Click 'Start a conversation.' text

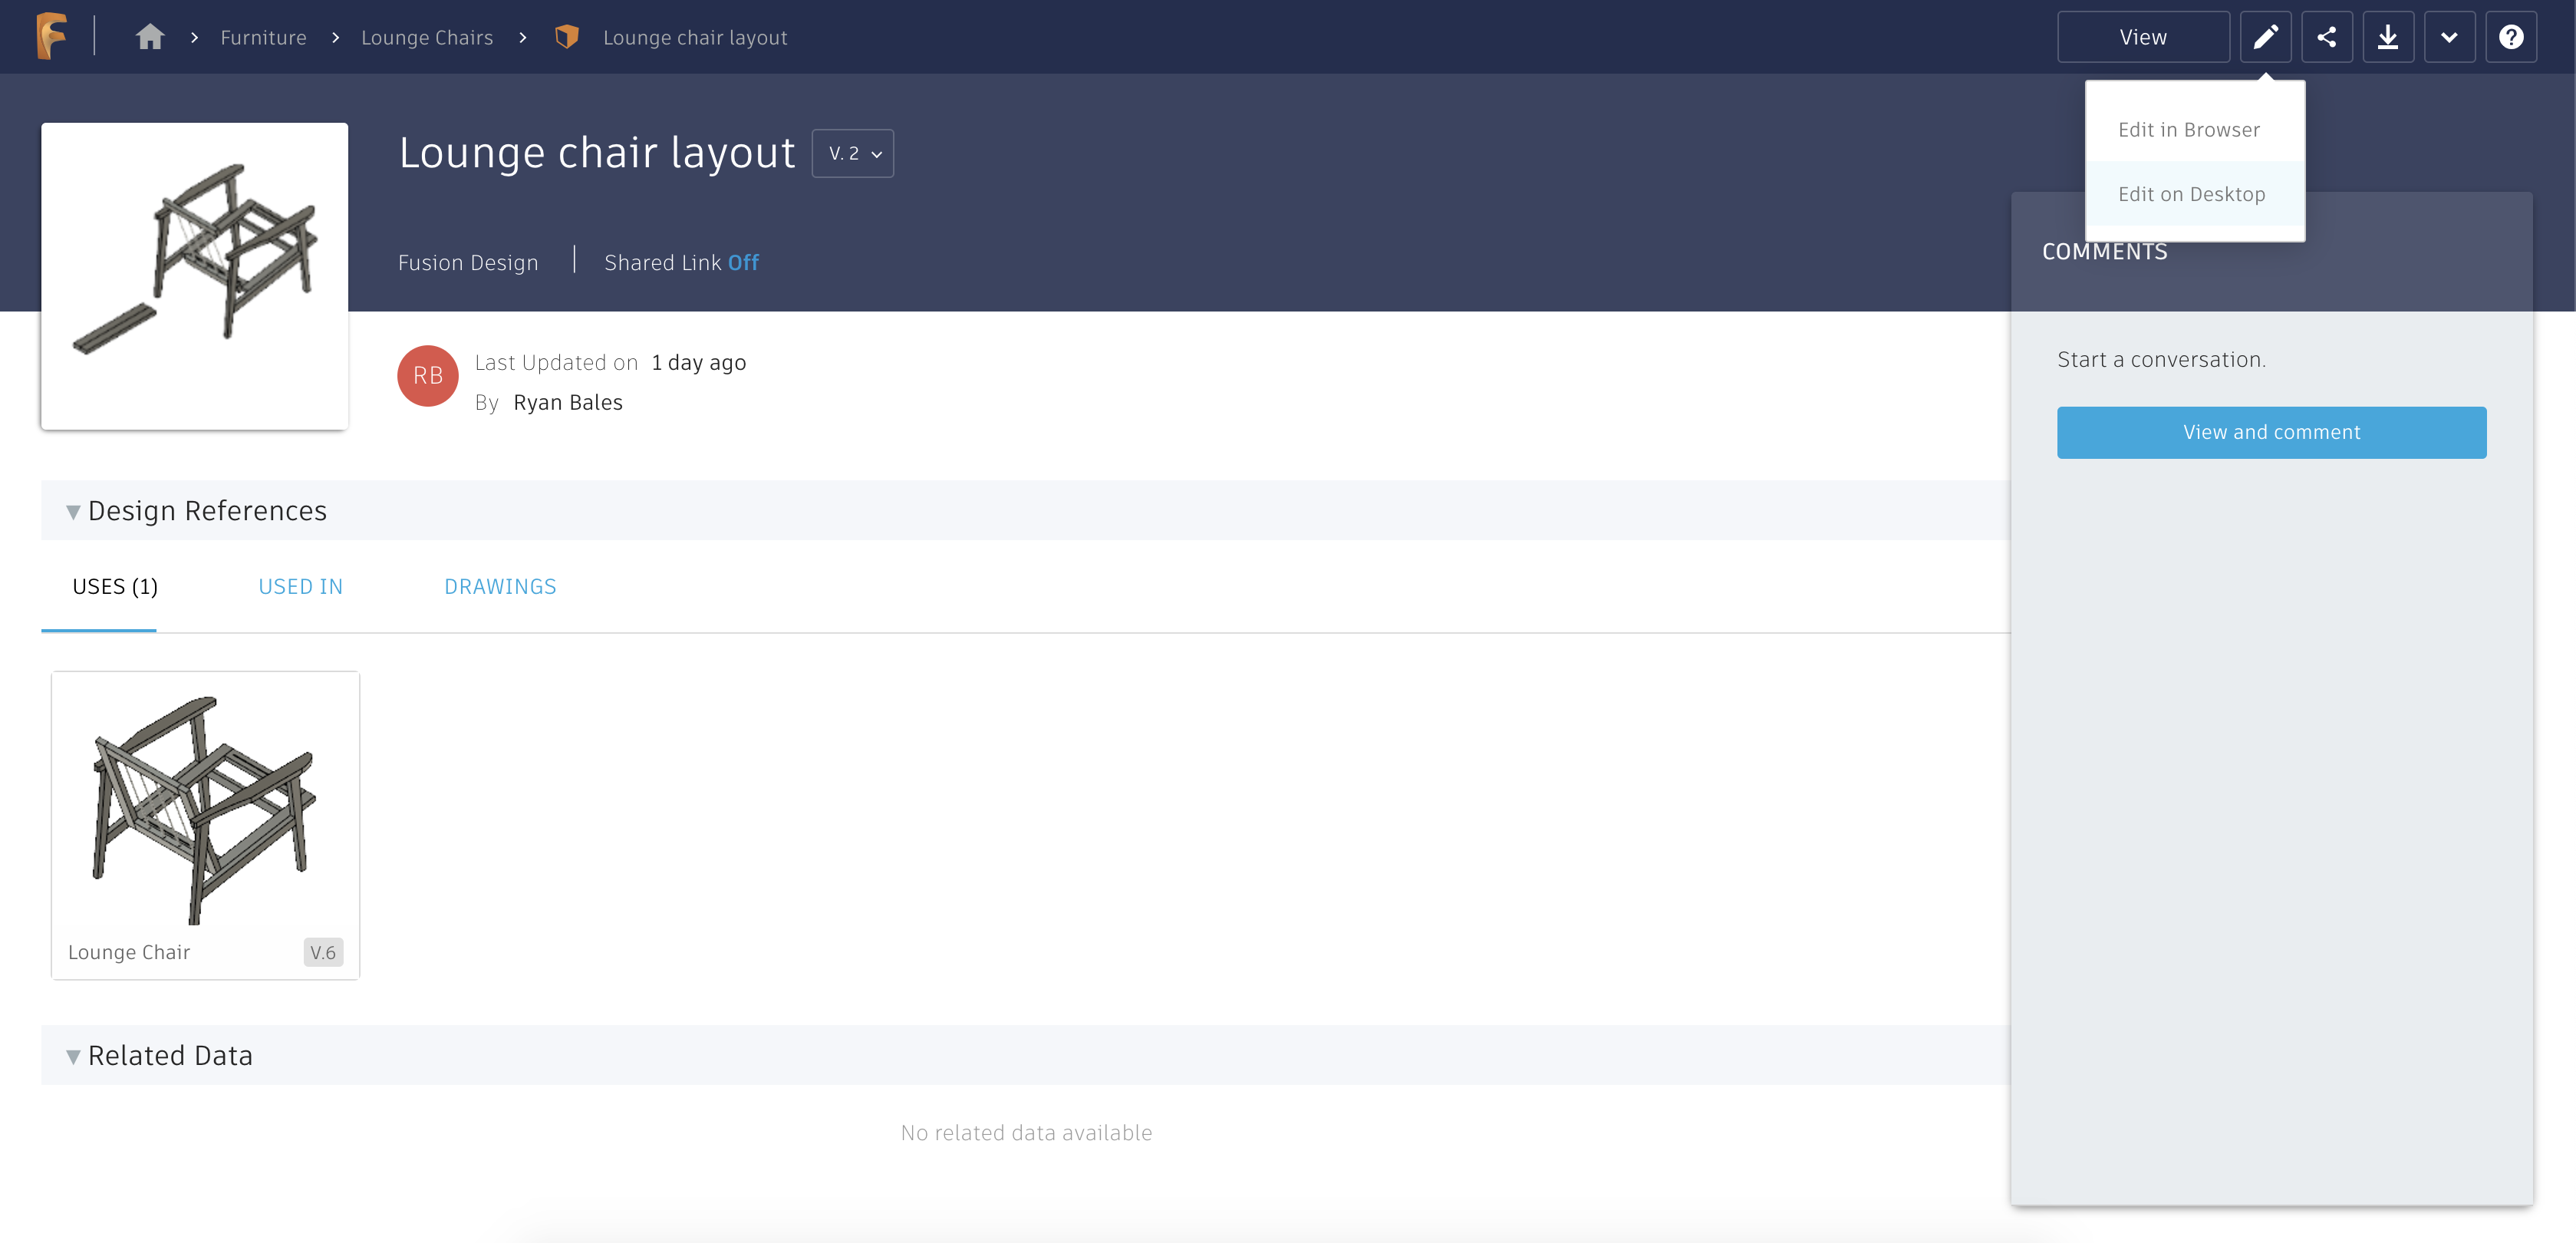tap(2161, 359)
